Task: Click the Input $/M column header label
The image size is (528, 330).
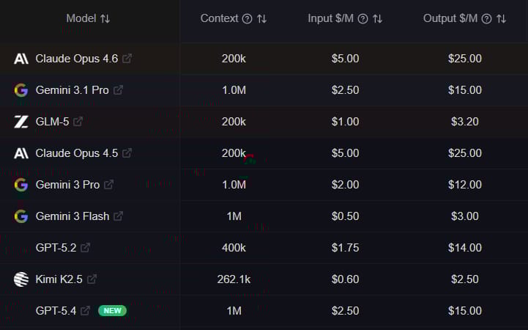Action: point(331,18)
